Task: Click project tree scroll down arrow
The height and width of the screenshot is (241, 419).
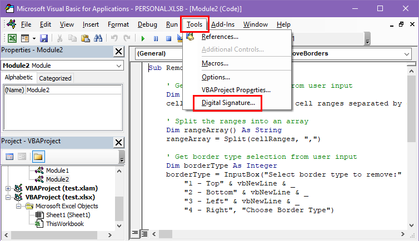Action: [119, 225]
